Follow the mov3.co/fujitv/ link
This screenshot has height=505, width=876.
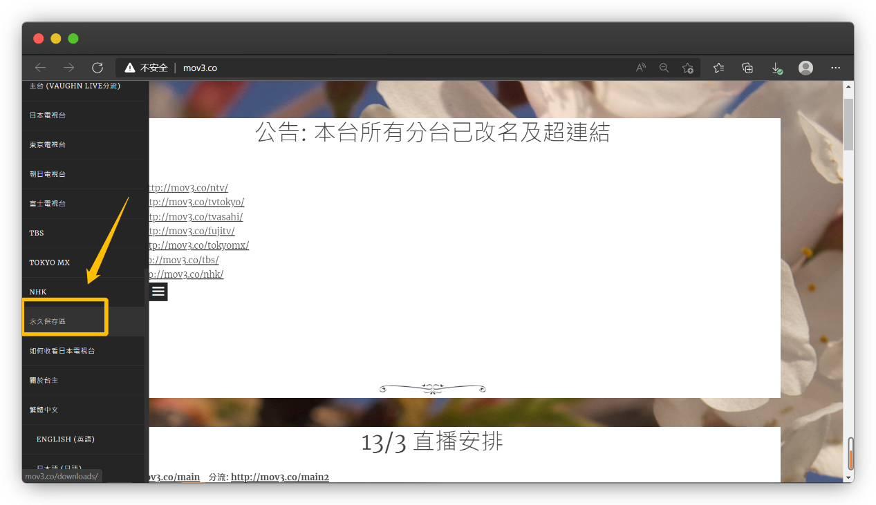[192, 231]
